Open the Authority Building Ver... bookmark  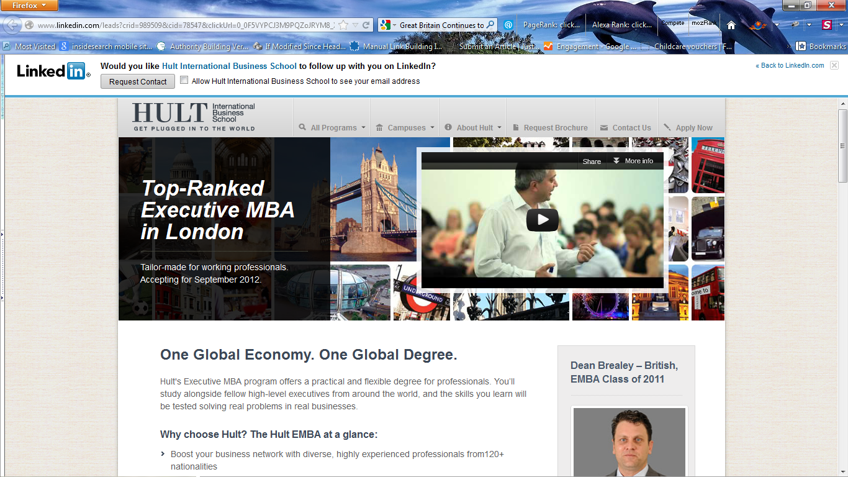pyautogui.click(x=203, y=46)
